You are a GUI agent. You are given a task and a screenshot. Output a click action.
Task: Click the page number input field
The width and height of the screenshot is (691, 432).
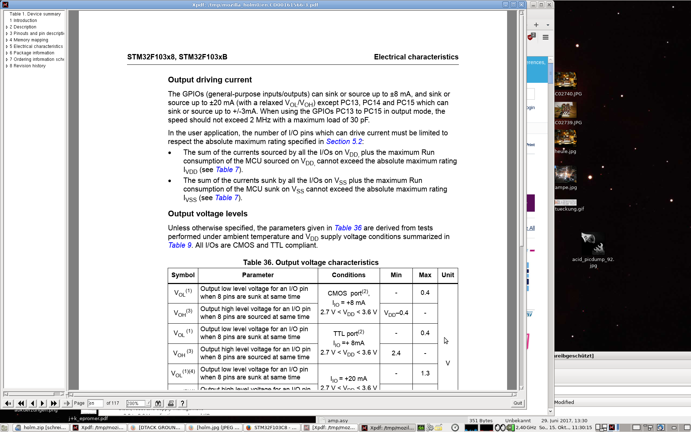coord(95,403)
